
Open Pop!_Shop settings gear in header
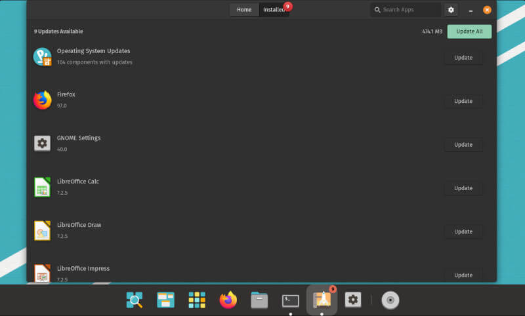click(x=451, y=10)
